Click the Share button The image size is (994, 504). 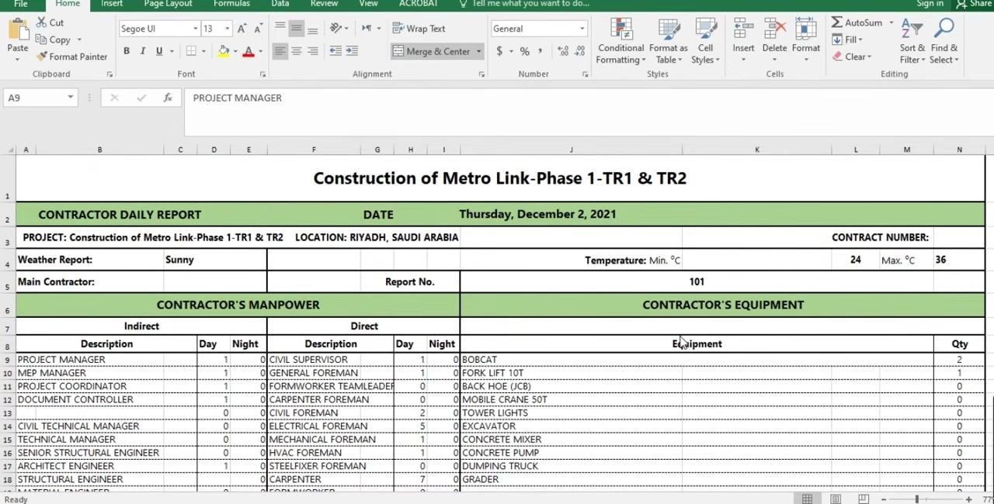click(x=973, y=4)
